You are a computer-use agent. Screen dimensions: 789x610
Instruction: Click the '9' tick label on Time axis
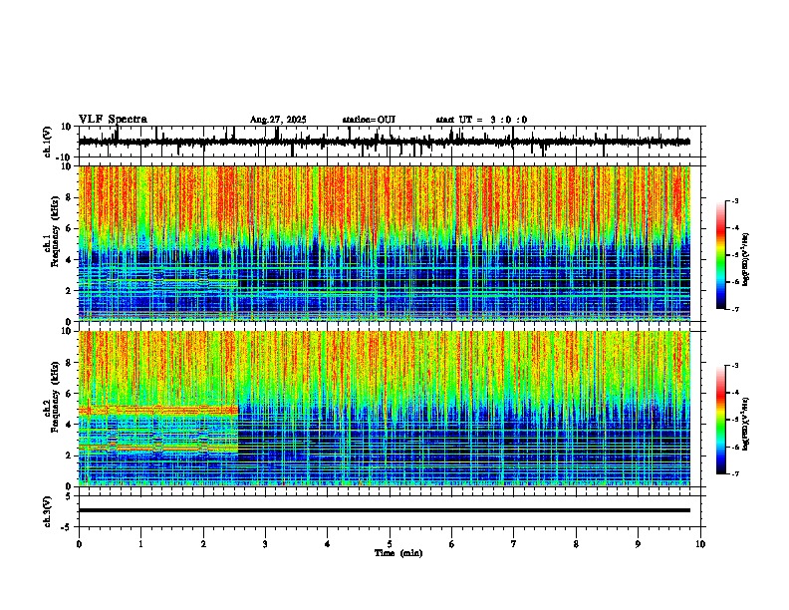coord(638,544)
